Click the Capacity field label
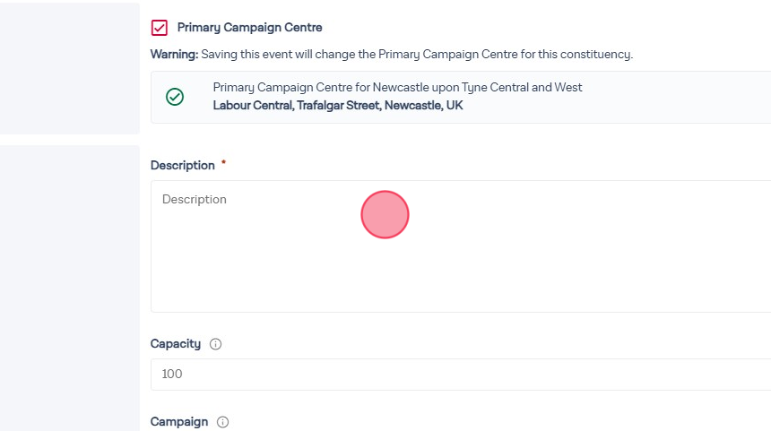This screenshot has height=431, width=771. (176, 344)
